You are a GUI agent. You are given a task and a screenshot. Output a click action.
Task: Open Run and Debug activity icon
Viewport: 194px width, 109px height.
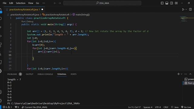coord(1,36)
